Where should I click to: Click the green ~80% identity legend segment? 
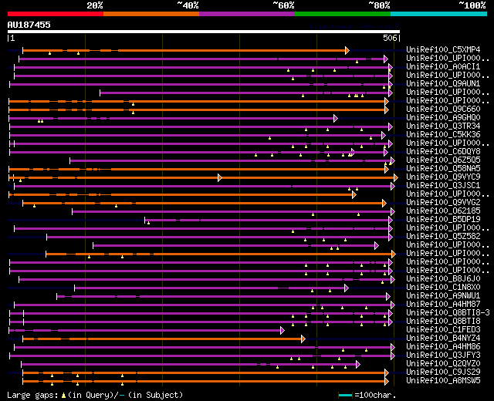tap(343, 14)
